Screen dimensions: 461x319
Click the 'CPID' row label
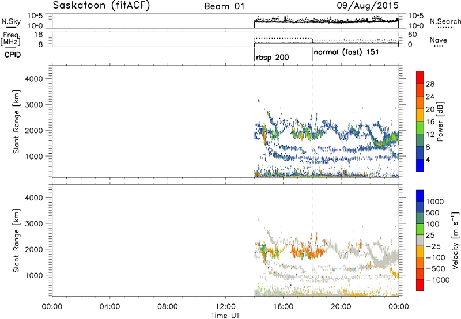[13, 55]
